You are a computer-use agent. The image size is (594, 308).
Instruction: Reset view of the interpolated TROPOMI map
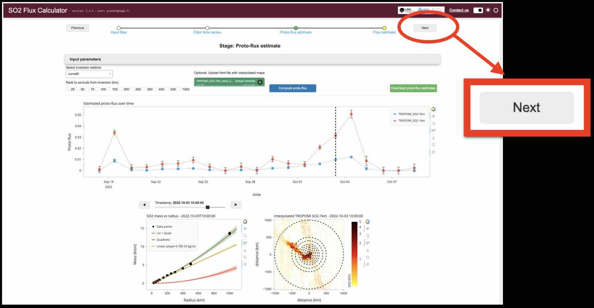[367, 257]
